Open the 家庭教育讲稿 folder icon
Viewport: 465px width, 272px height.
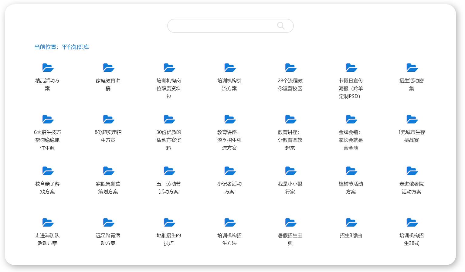click(x=108, y=68)
